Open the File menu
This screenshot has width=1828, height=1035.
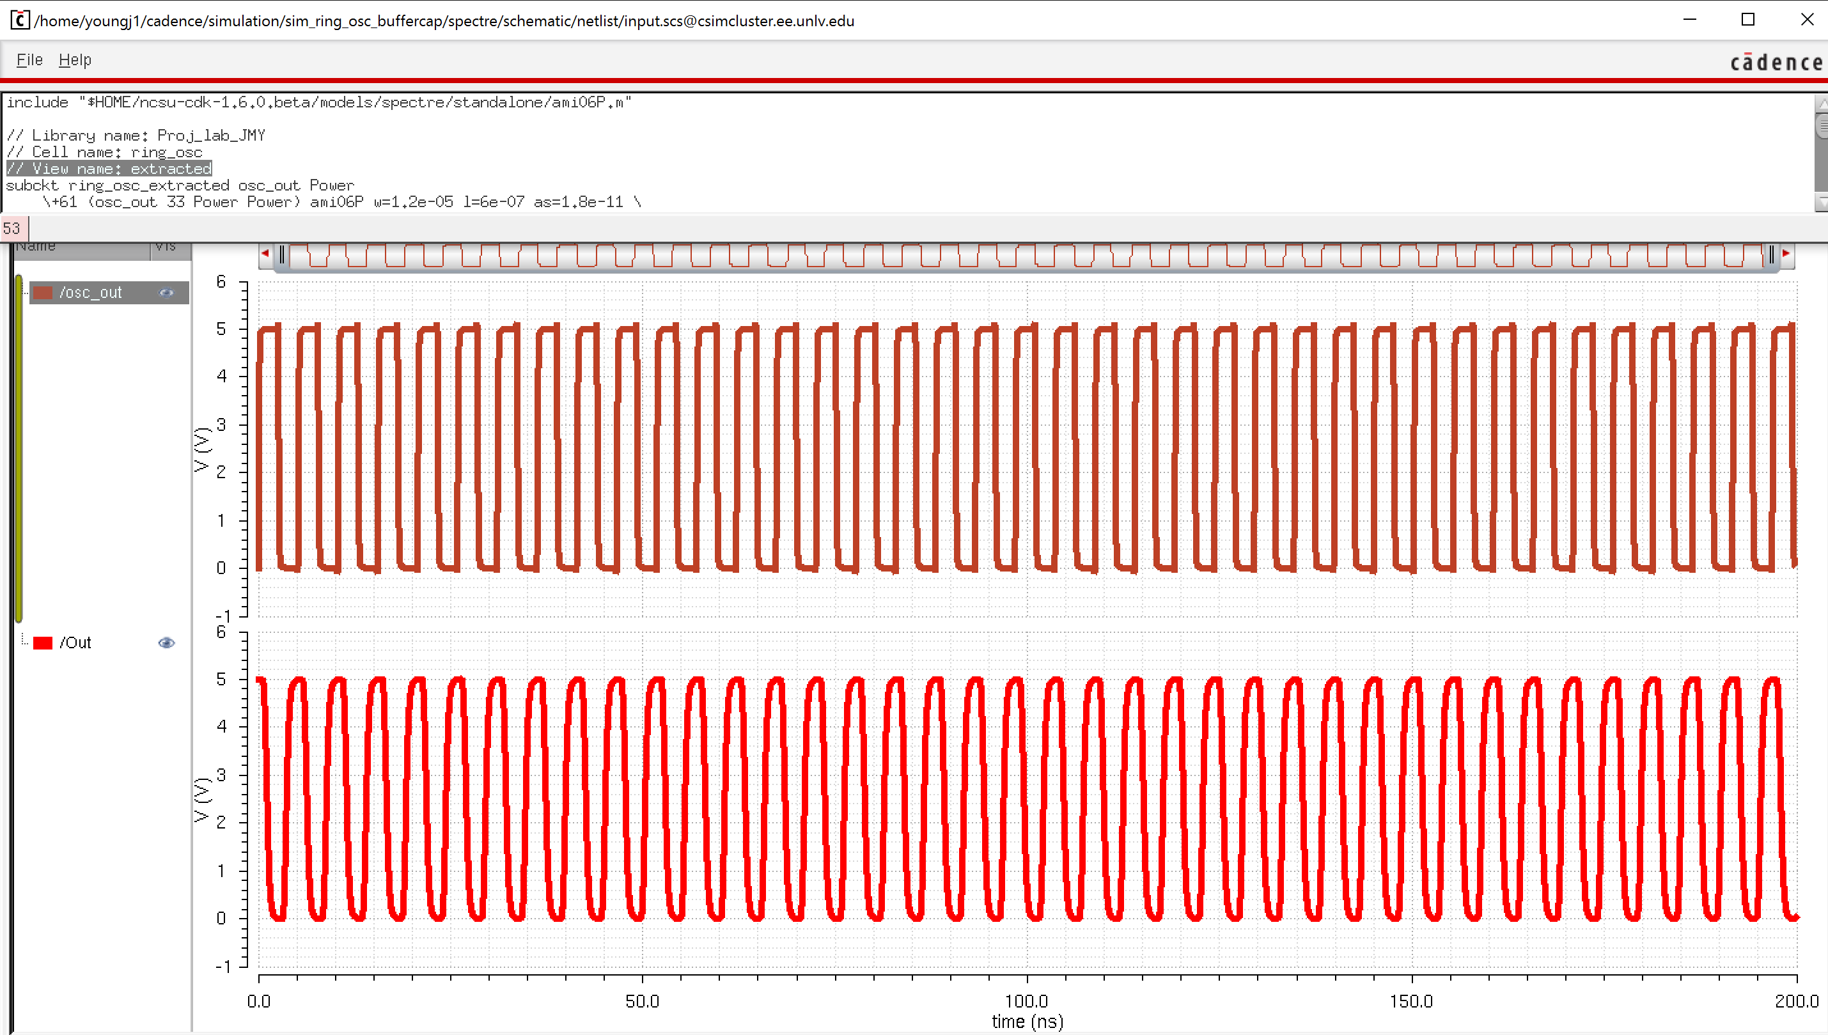(x=29, y=59)
